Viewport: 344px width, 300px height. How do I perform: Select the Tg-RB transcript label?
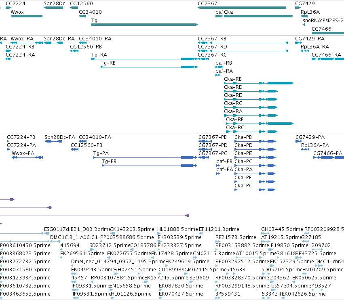(108, 63)
